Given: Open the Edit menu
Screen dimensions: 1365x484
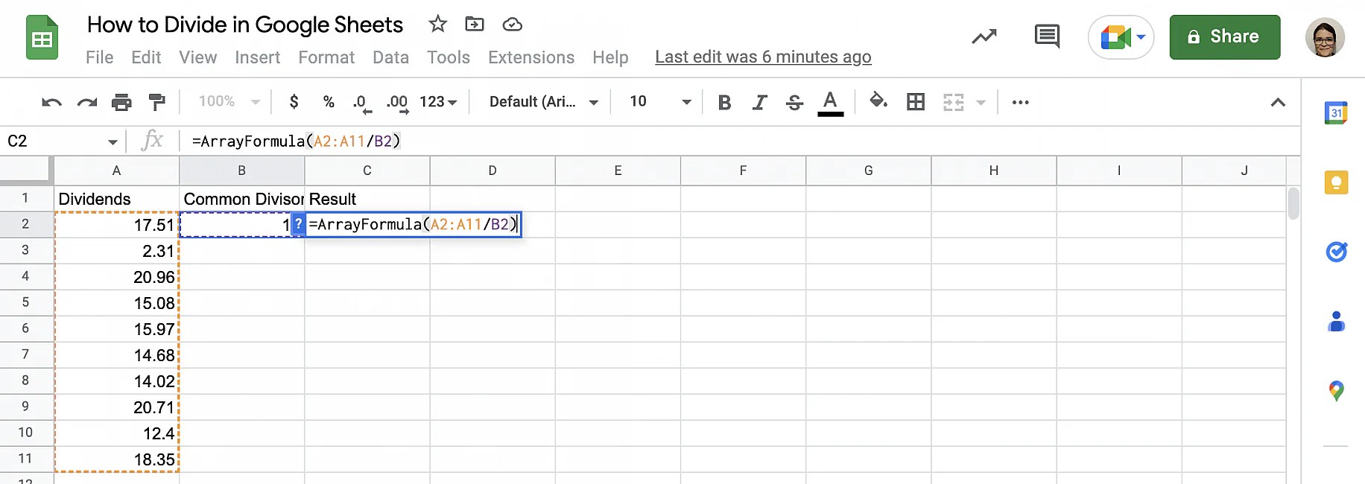Looking at the screenshot, I should coord(146,57).
